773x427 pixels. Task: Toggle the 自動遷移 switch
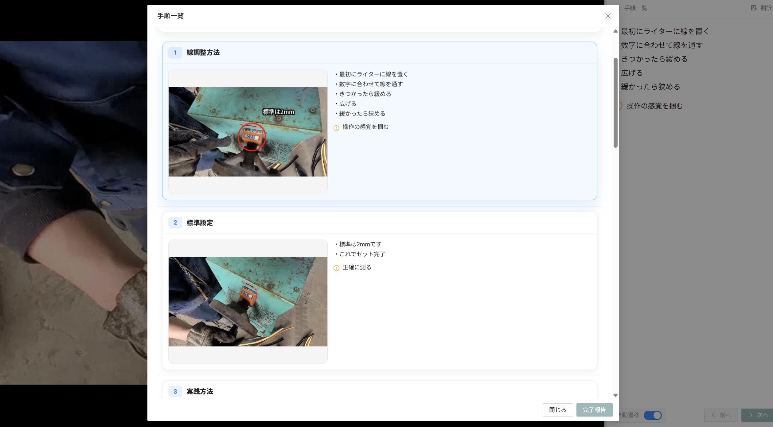[653, 415]
